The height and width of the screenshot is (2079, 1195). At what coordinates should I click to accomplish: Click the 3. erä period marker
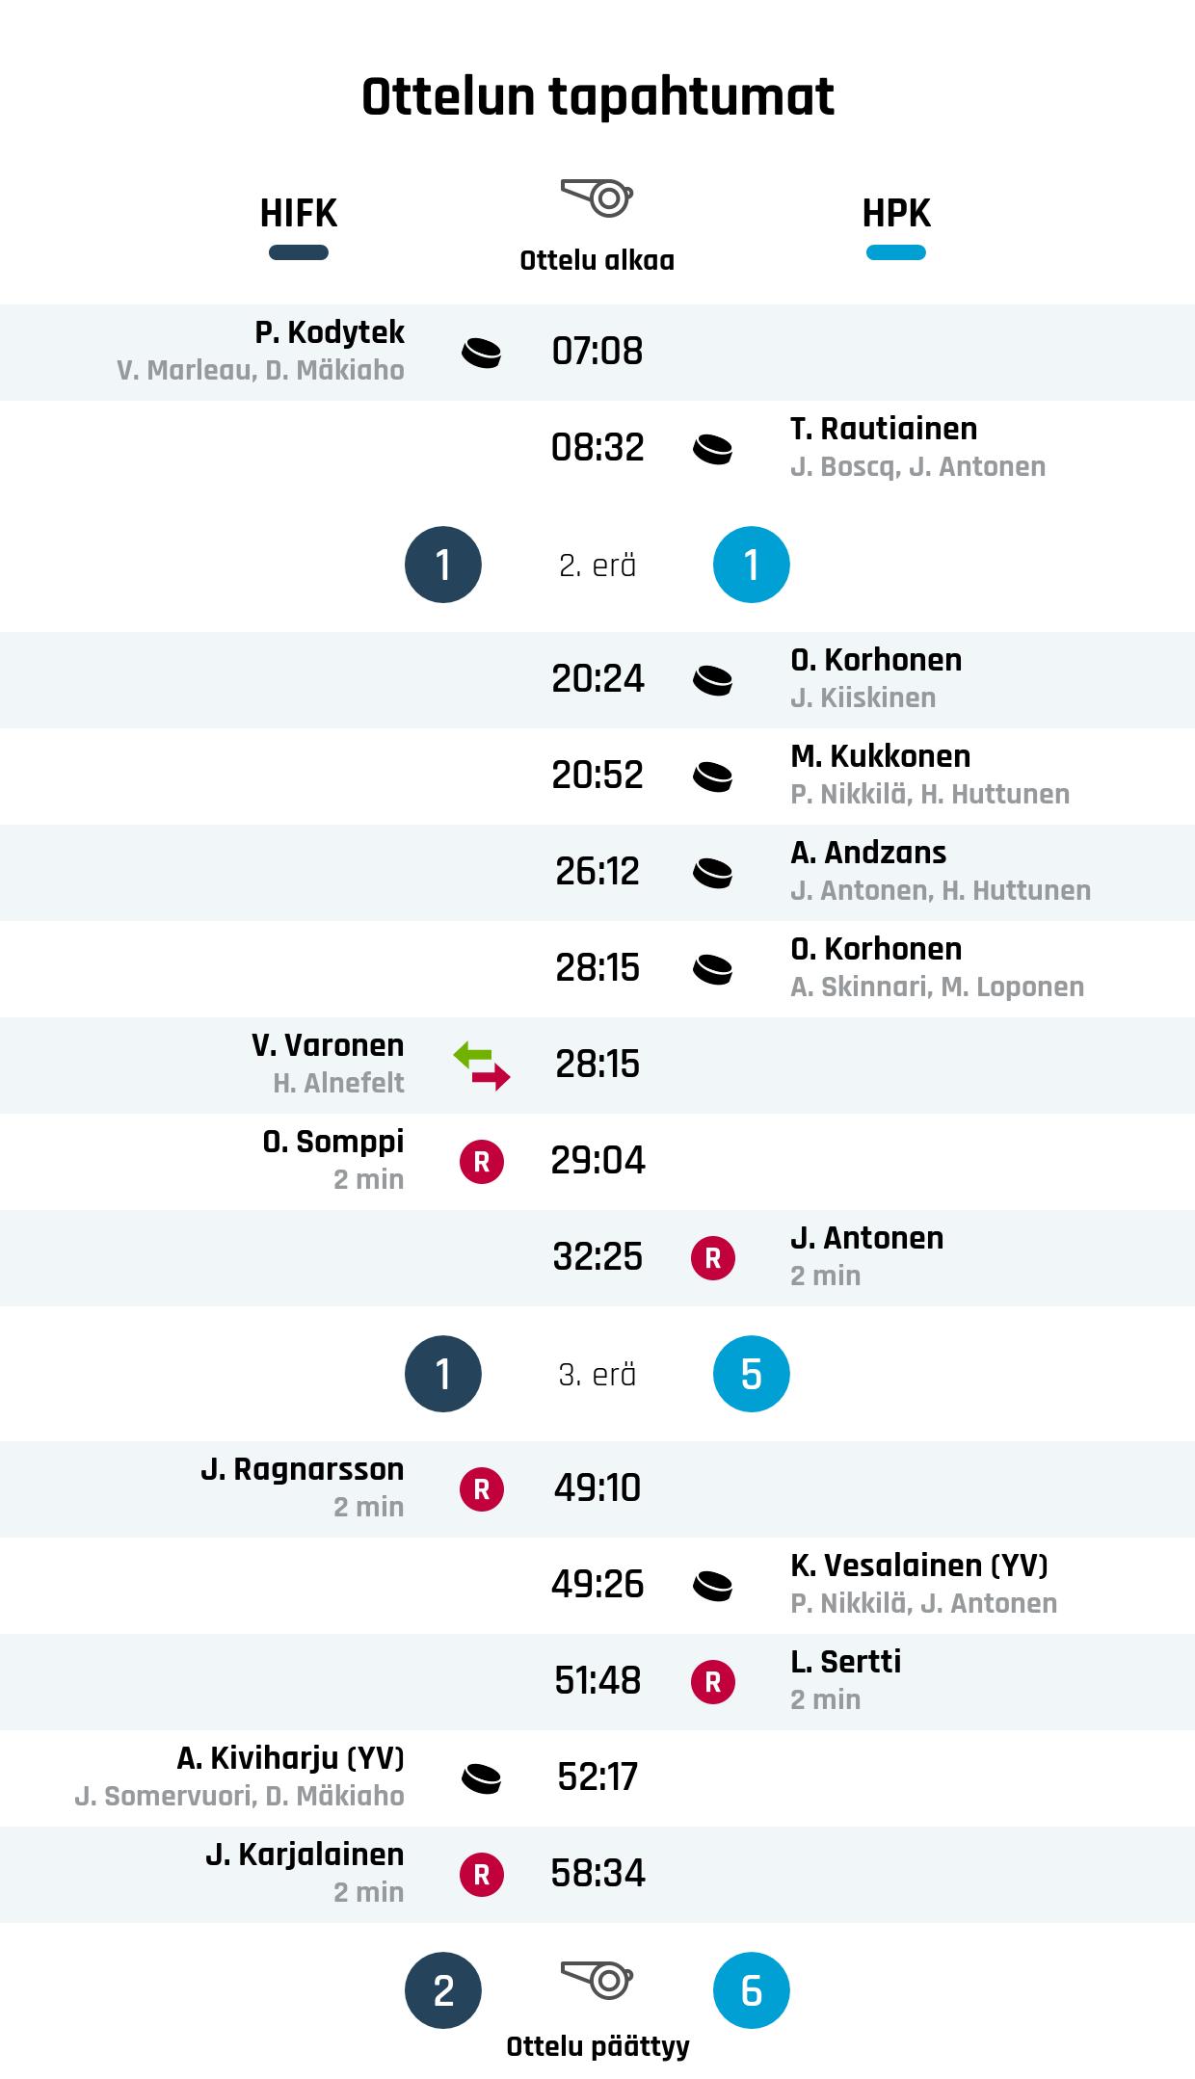click(597, 1375)
